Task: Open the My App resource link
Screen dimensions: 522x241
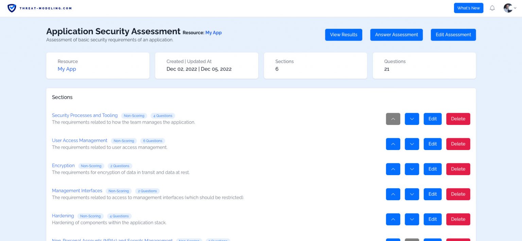Action: pos(213,33)
